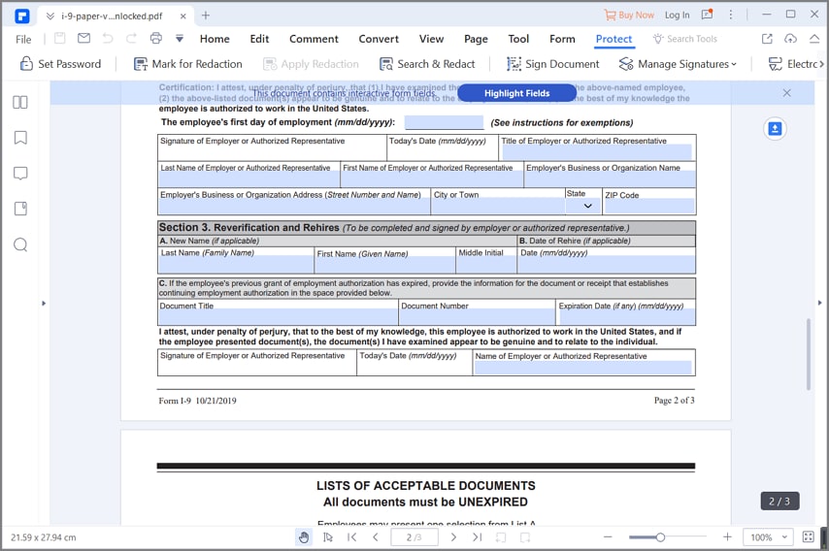Collapse the ribbon with the up chevron
The height and width of the screenshot is (551, 829).
click(x=814, y=39)
